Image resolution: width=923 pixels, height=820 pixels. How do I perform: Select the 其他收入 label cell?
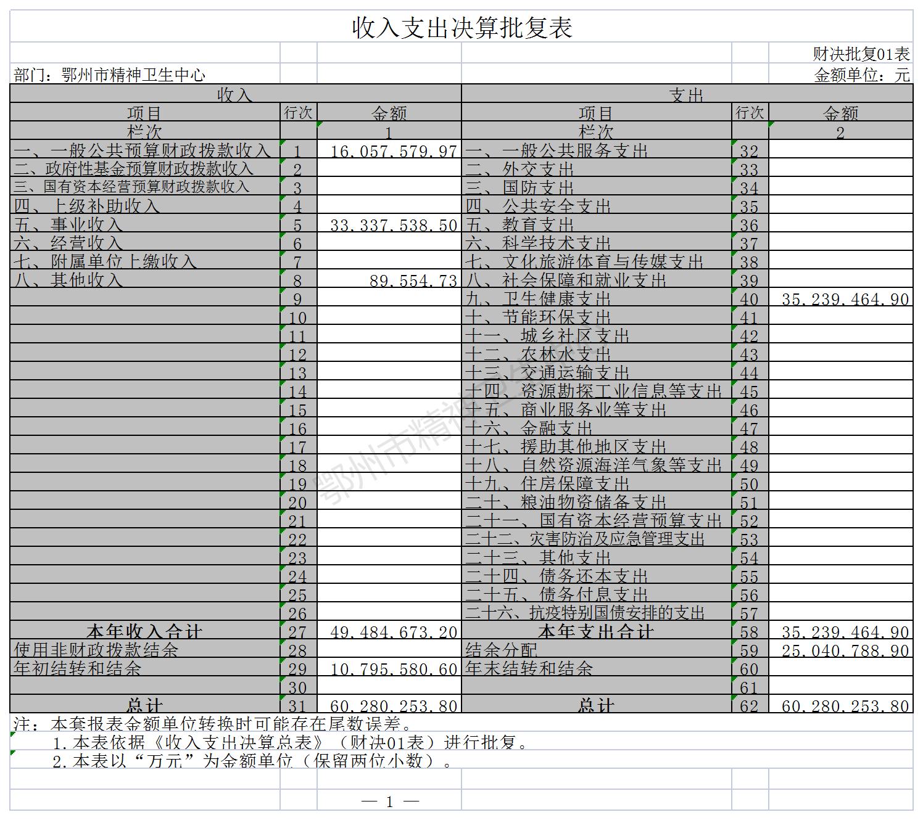point(145,279)
